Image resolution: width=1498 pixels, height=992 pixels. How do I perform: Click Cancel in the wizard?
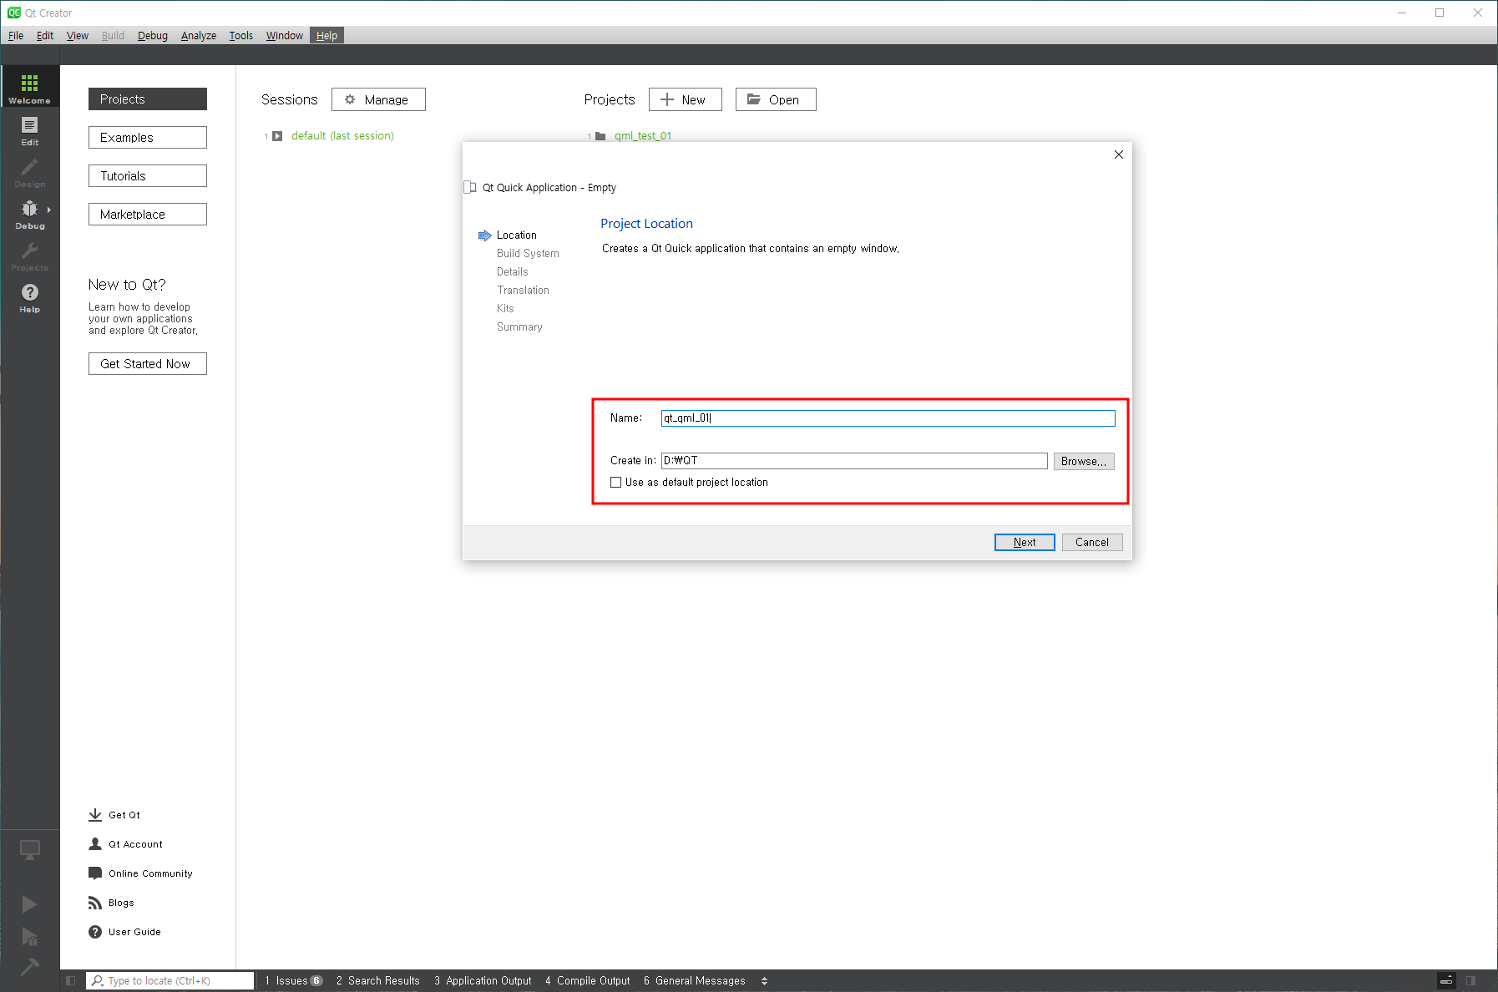(1092, 542)
